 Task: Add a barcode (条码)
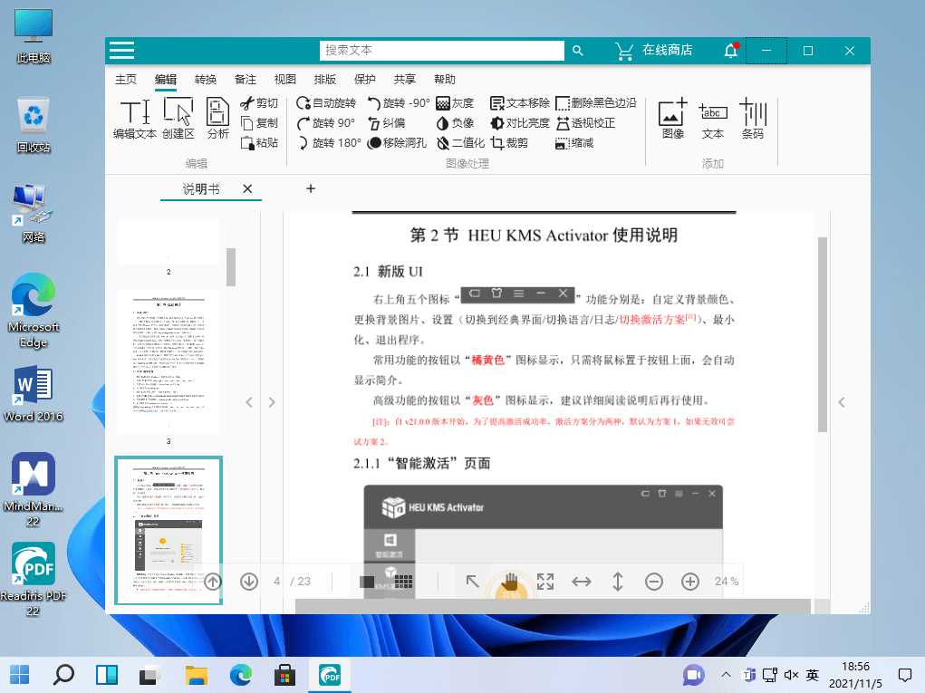click(753, 119)
